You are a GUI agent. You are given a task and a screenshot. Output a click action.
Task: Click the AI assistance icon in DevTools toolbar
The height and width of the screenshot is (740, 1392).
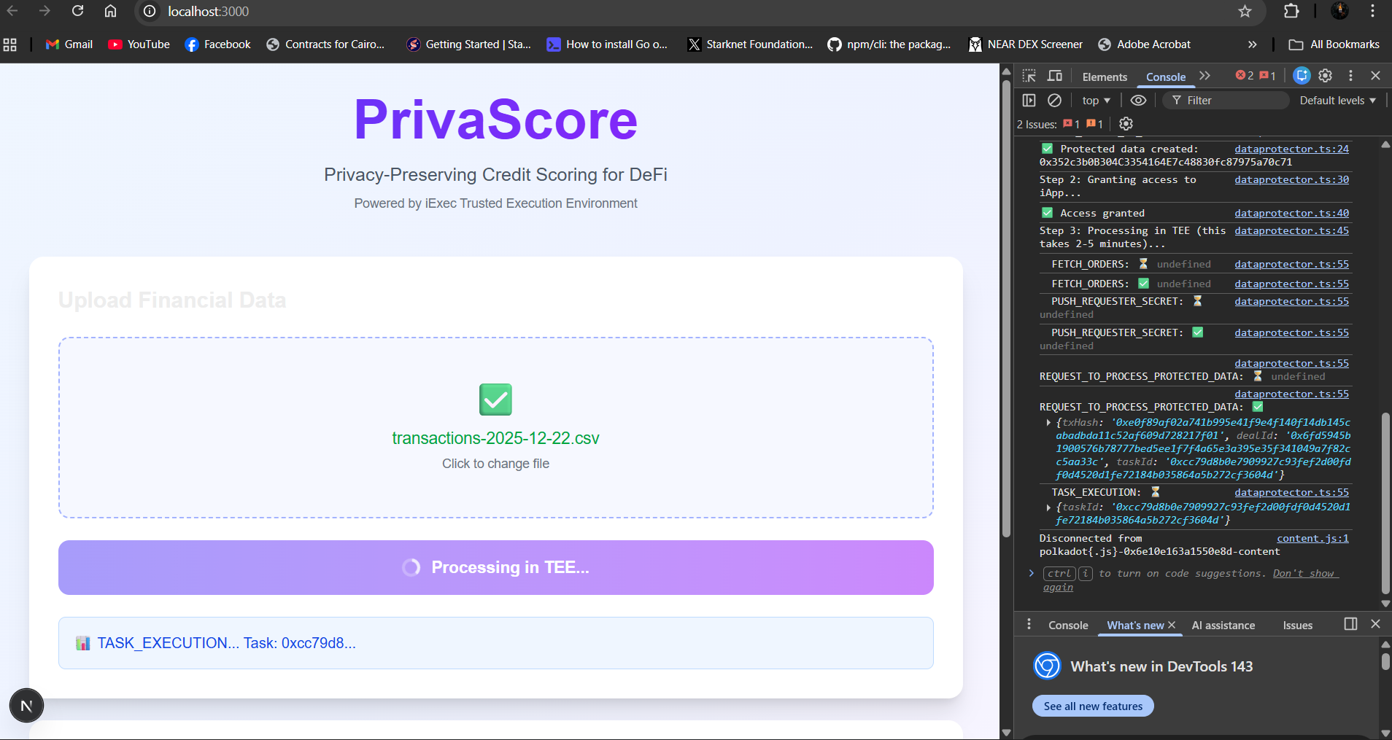(x=1302, y=76)
